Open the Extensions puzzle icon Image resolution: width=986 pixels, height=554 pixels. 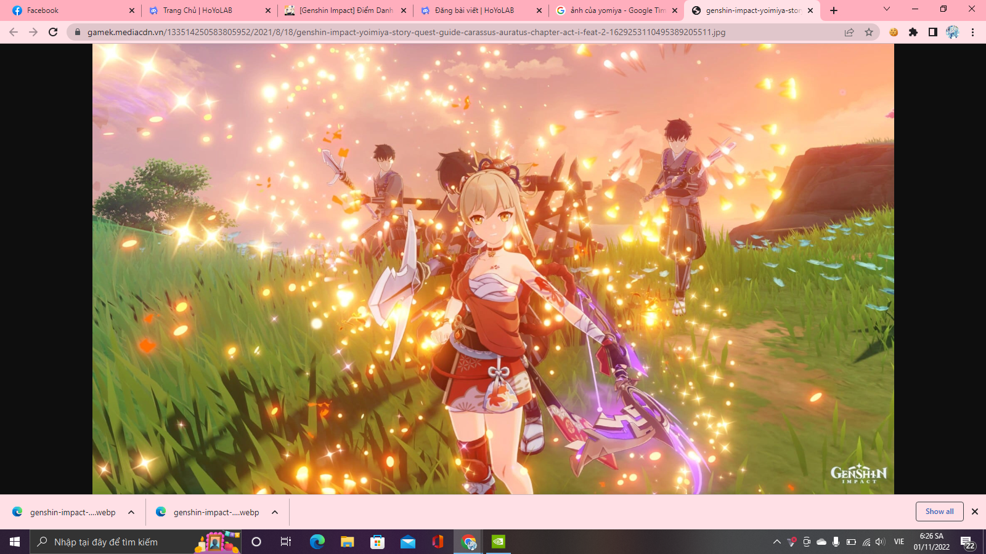[x=913, y=32]
